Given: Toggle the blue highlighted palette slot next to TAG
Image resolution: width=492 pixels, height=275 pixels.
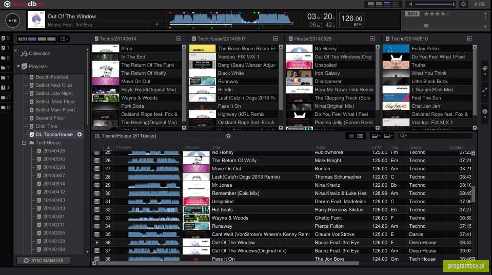Looking at the screenshot, I should point(32,39).
